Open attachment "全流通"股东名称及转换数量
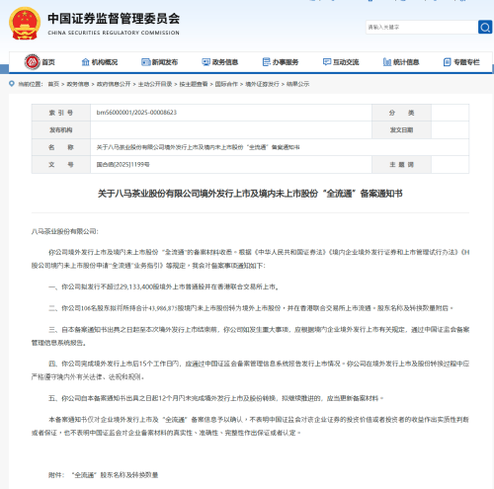Screen dimensions: 494x489 pos(115,475)
